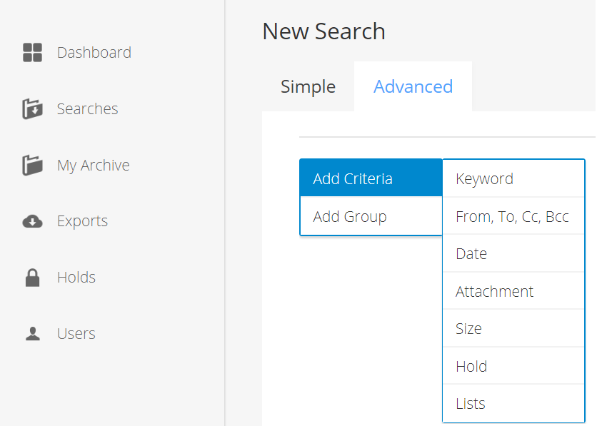Click the Searches folder icon

coord(32,108)
